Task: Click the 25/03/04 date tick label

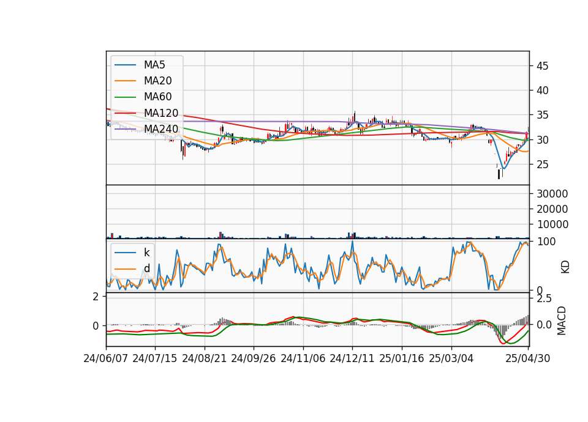Action: pyautogui.click(x=451, y=358)
